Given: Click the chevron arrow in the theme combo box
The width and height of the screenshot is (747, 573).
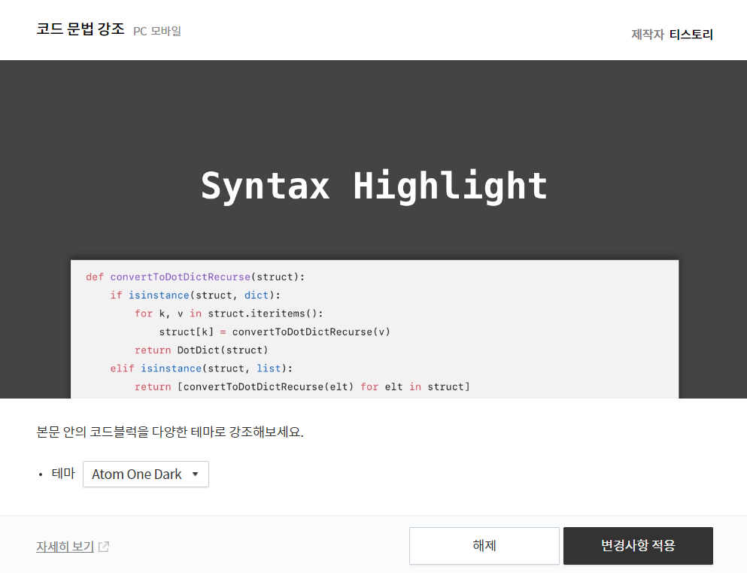Looking at the screenshot, I should click(196, 474).
